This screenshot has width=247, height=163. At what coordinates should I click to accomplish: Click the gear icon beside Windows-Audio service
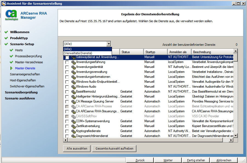tap(73, 87)
